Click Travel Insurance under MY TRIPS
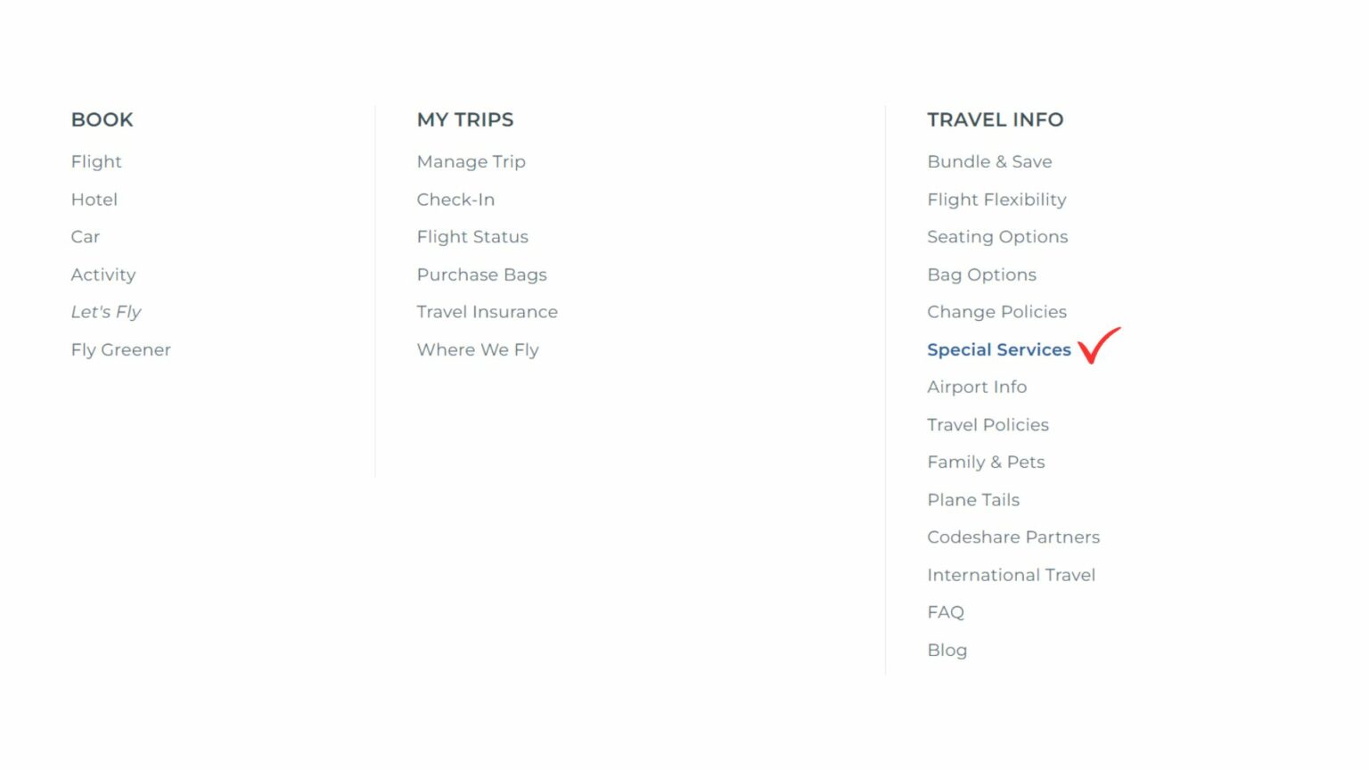 tap(487, 312)
